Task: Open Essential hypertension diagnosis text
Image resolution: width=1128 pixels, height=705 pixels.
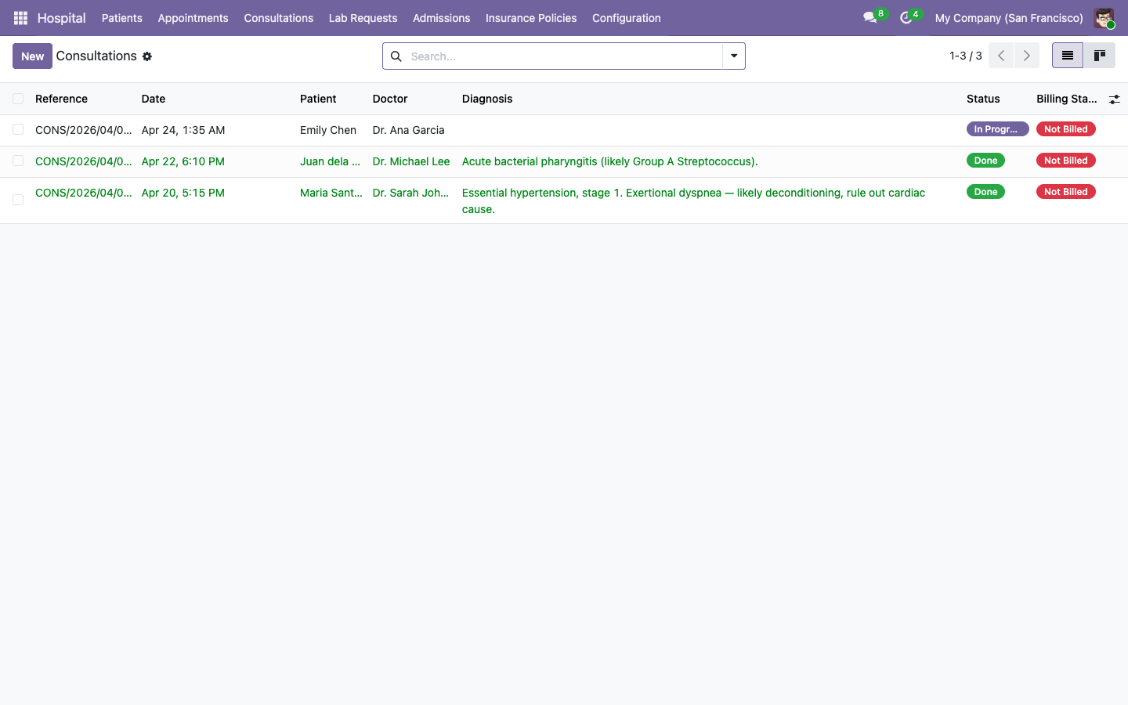Action: 694,201
